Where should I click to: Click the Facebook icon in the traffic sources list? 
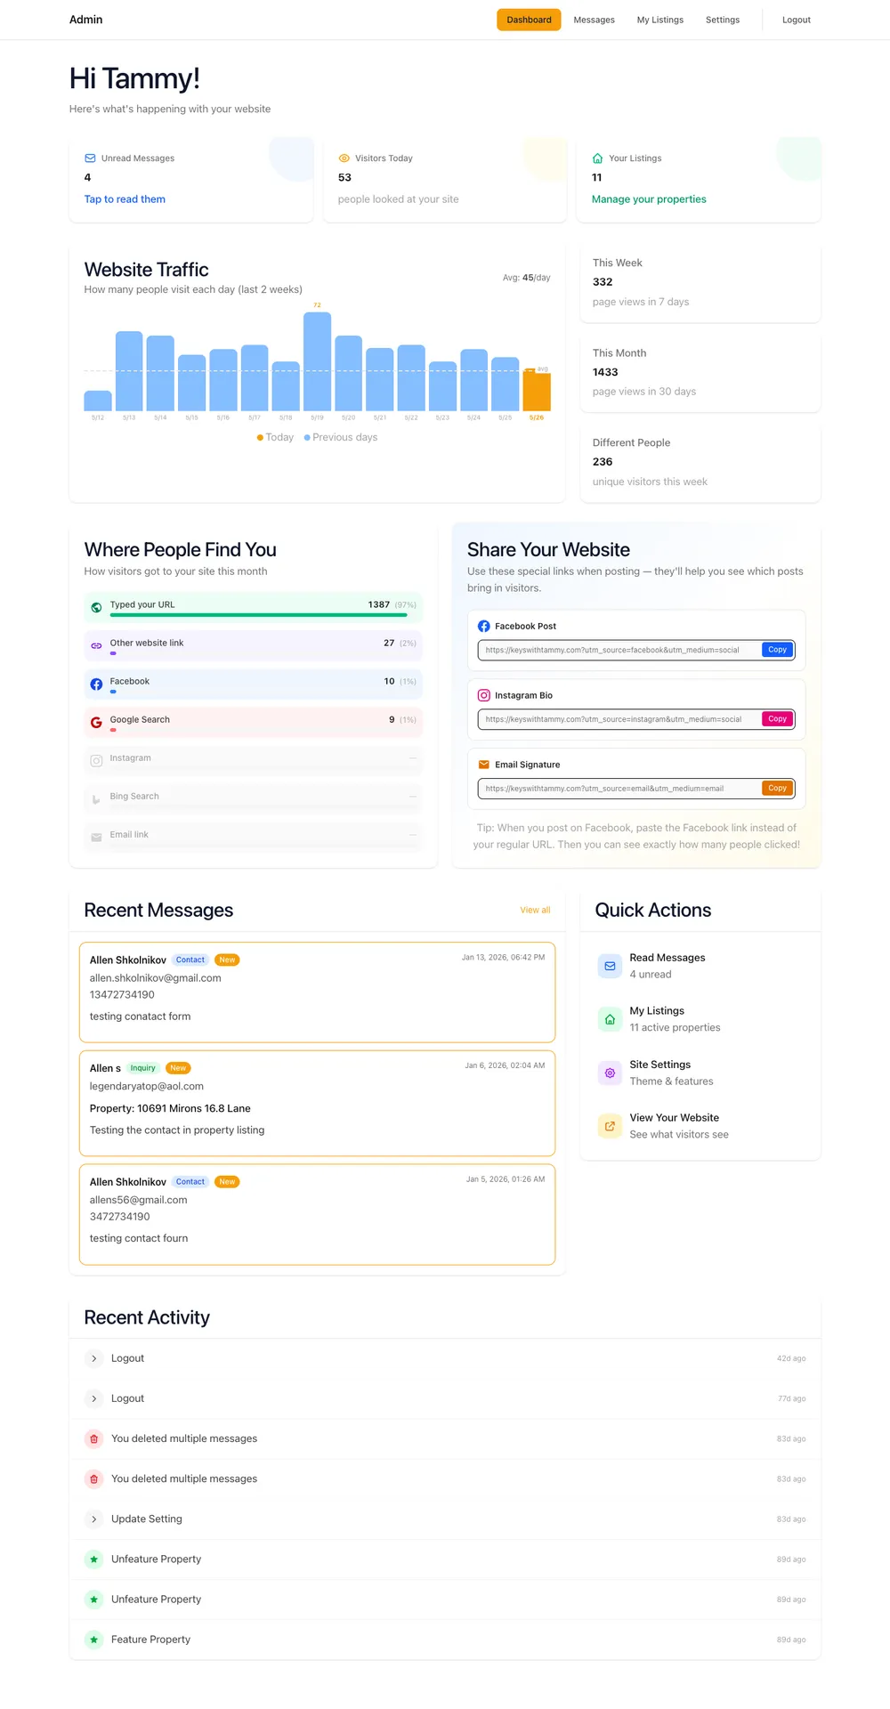pyautogui.click(x=96, y=684)
